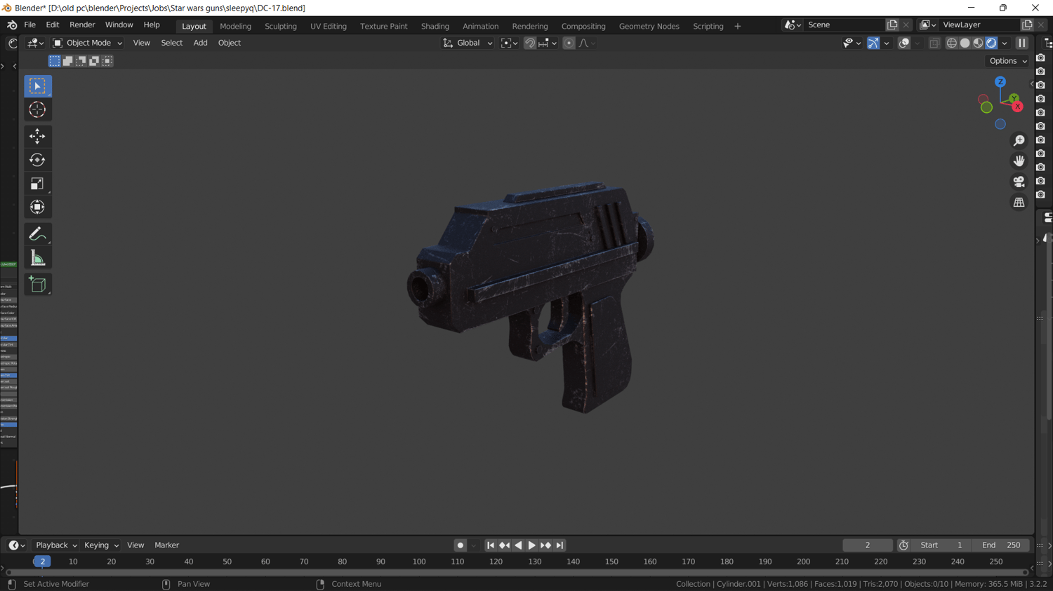Open the File menu

click(30, 25)
